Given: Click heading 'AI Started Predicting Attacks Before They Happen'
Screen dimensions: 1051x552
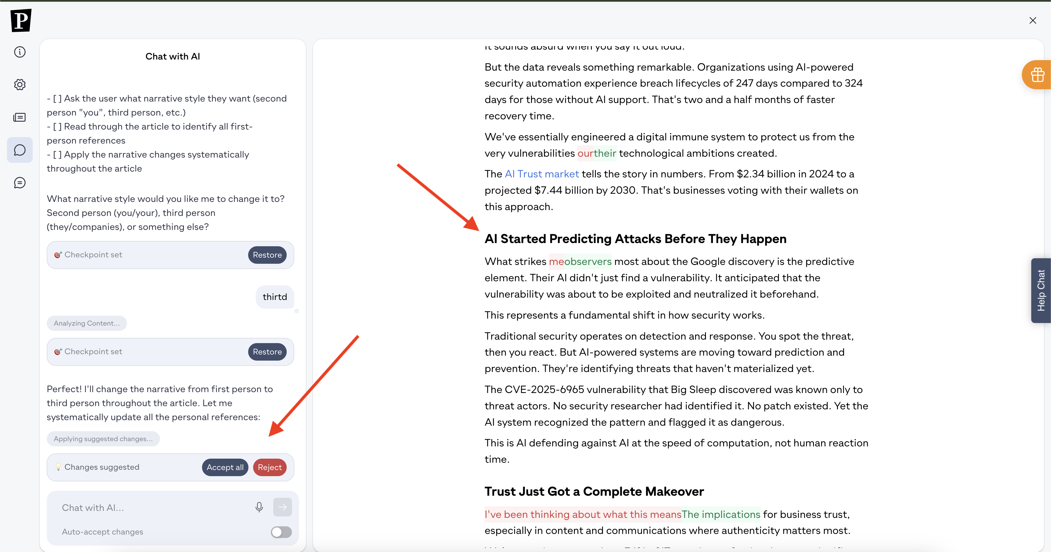Looking at the screenshot, I should click(x=635, y=239).
